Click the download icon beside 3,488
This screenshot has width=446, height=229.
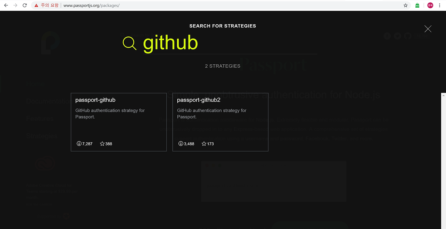point(180,144)
